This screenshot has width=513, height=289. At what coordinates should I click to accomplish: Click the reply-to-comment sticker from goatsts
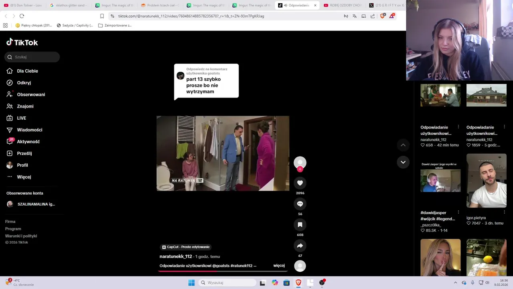tap(206, 81)
